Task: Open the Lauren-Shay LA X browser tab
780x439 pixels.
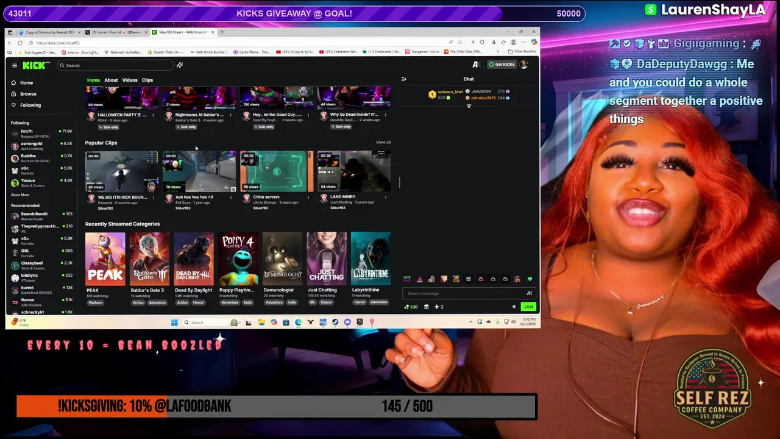Action: click(x=116, y=32)
